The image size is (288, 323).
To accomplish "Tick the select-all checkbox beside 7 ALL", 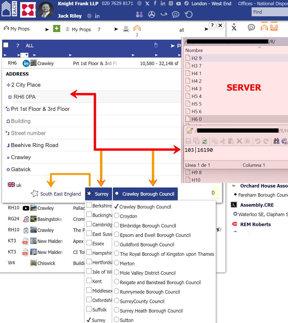I will pos(6,45).
